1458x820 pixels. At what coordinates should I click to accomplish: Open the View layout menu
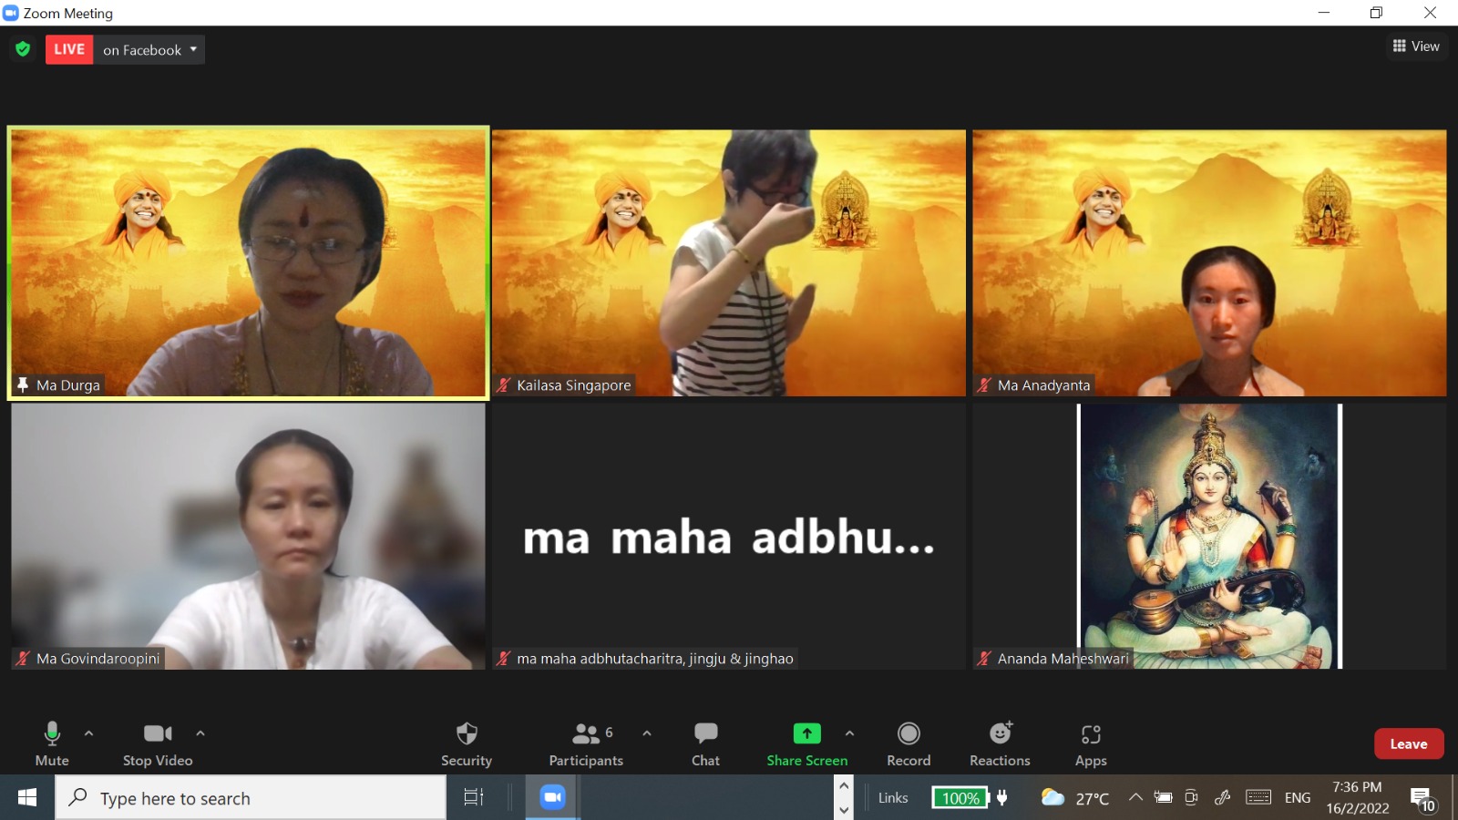click(x=1416, y=46)
